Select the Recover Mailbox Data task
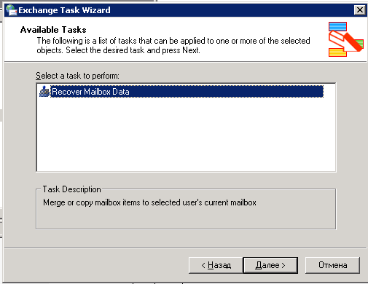 [x=187, y=92]
